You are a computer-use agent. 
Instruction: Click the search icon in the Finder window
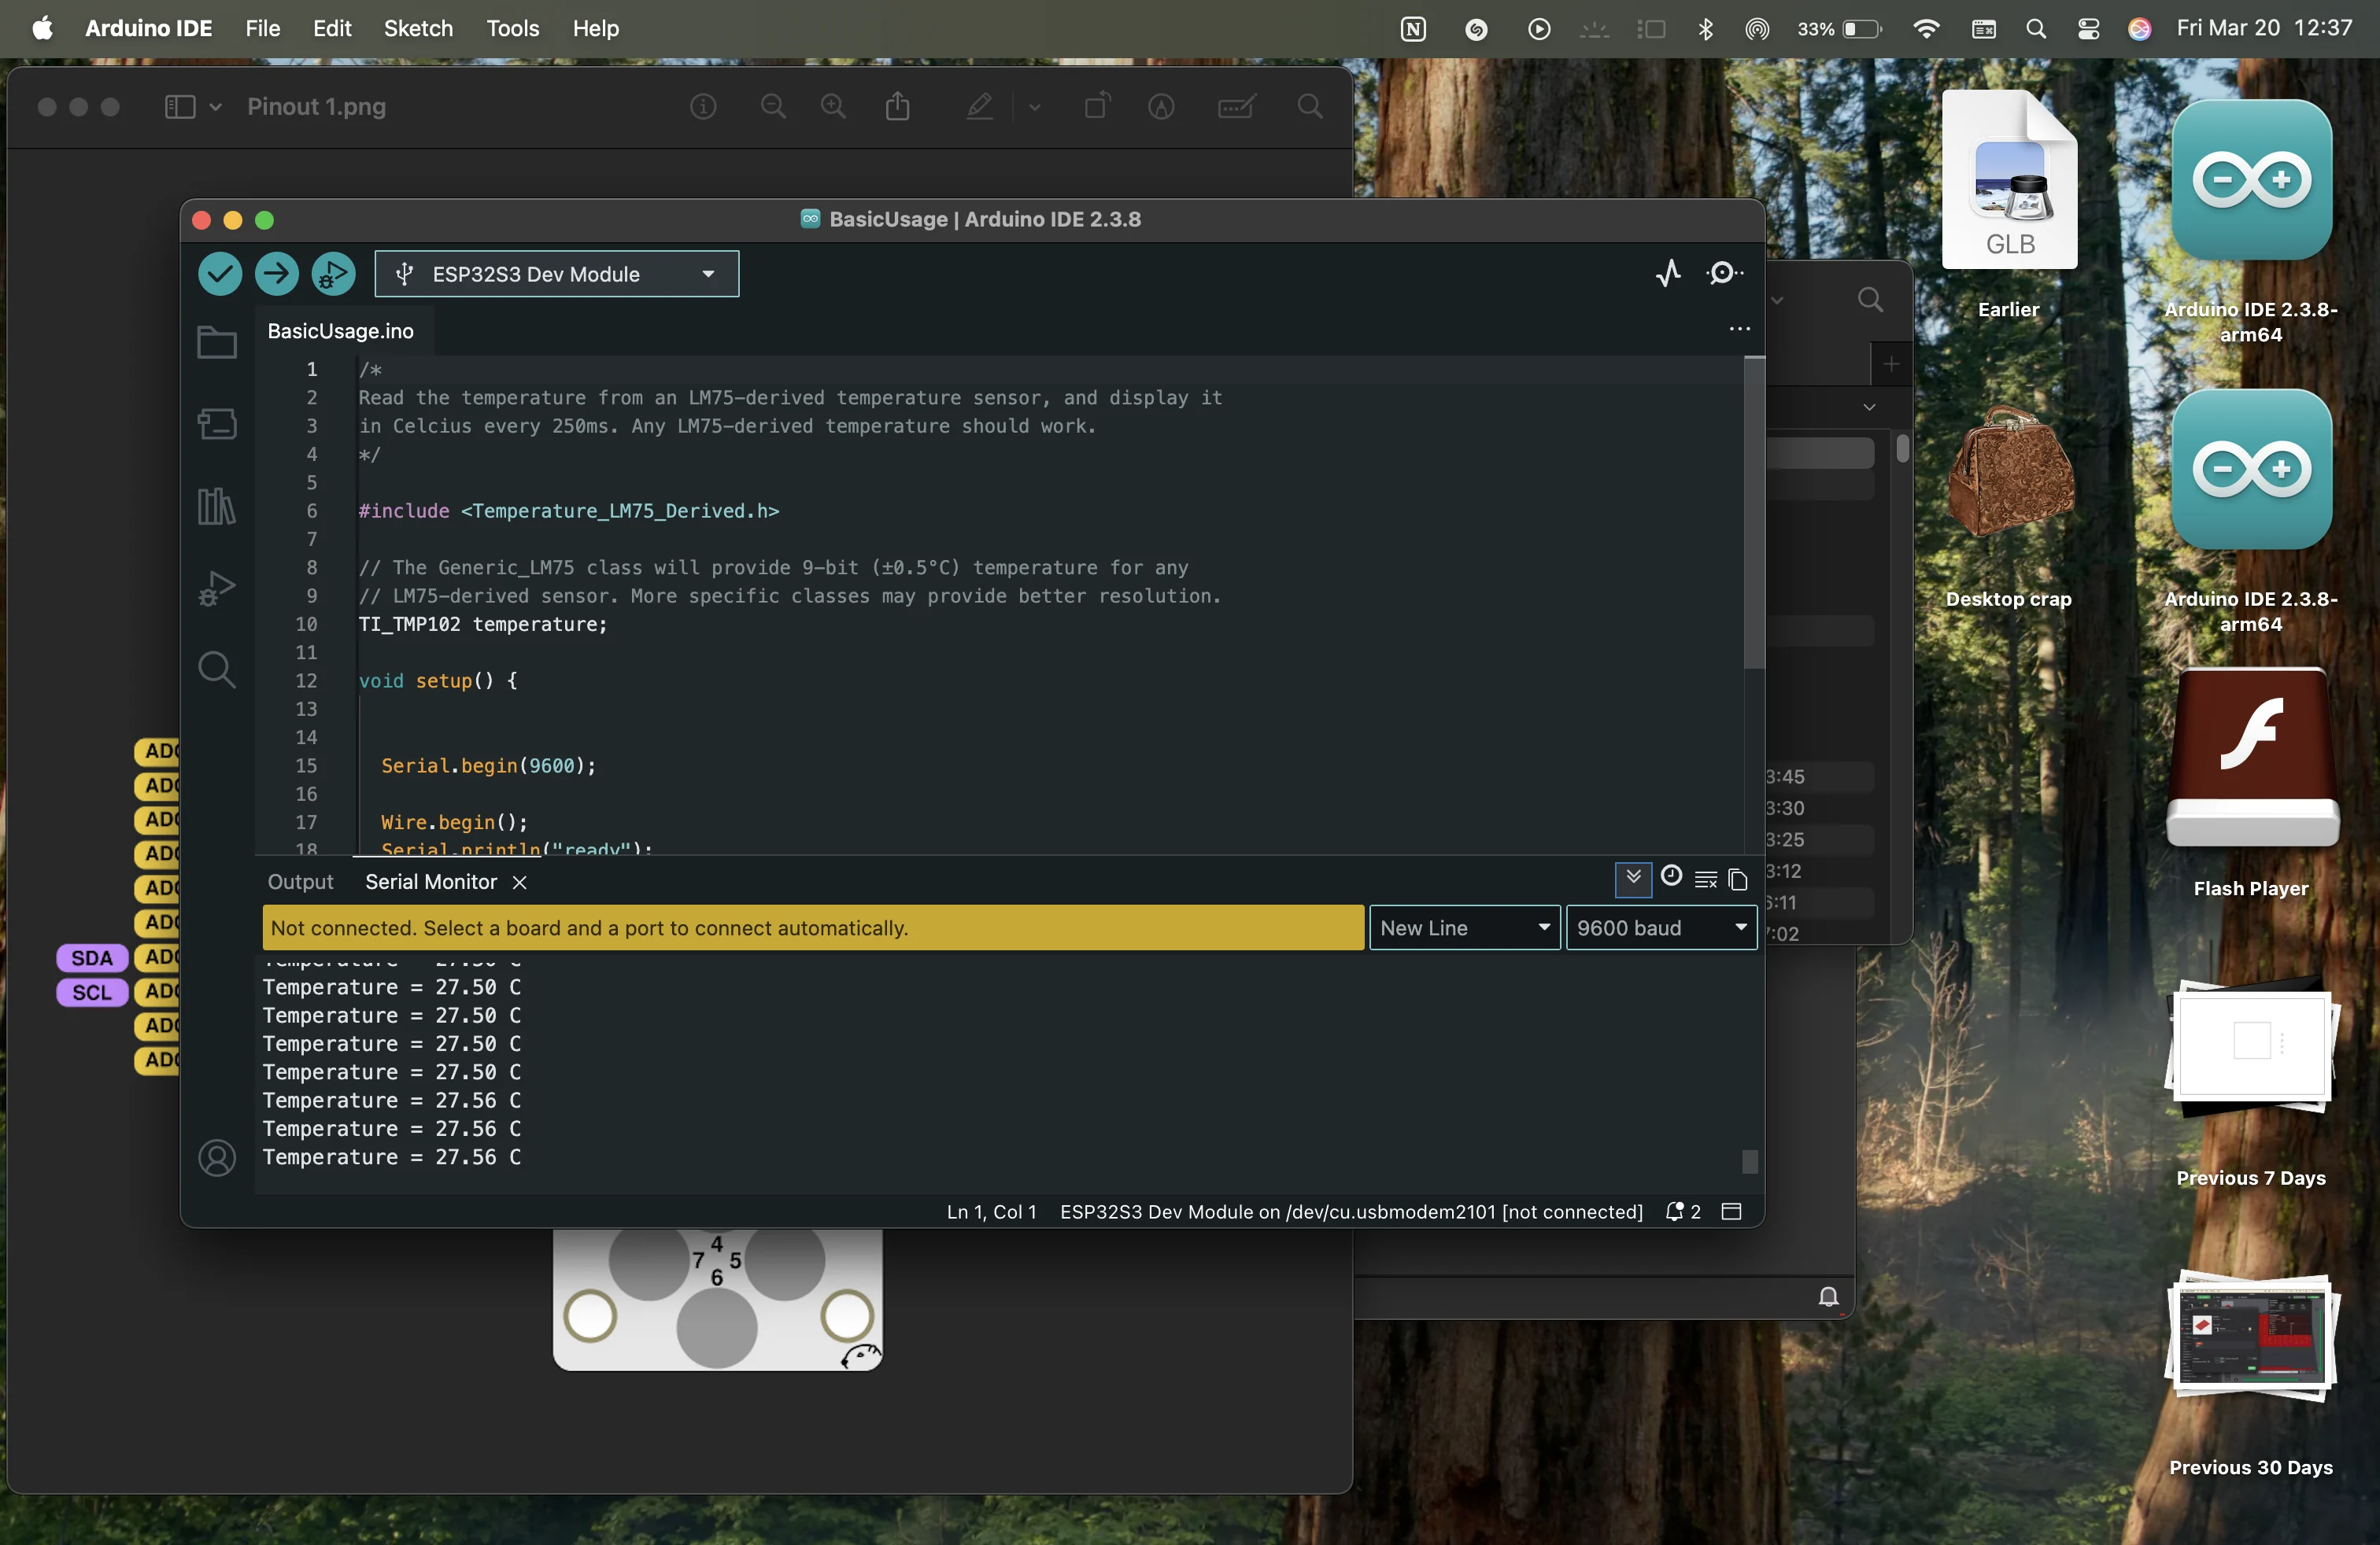tap(1870, 300)
